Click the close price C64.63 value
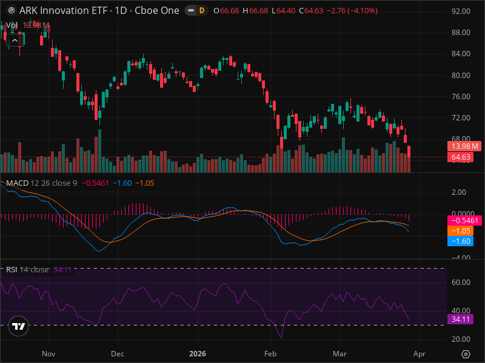 pos(311,11)
